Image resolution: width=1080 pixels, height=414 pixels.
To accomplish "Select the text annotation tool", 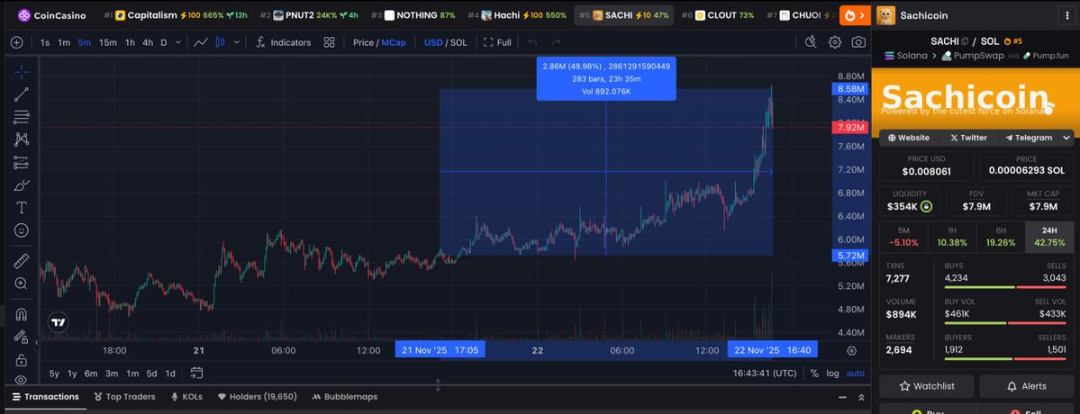I will 22,208.
